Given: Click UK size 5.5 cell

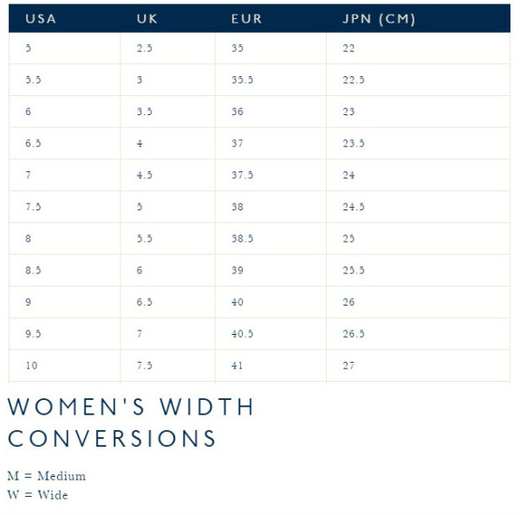Looking at the screenshot, I should pyautogui.click(x=168, y=238).
